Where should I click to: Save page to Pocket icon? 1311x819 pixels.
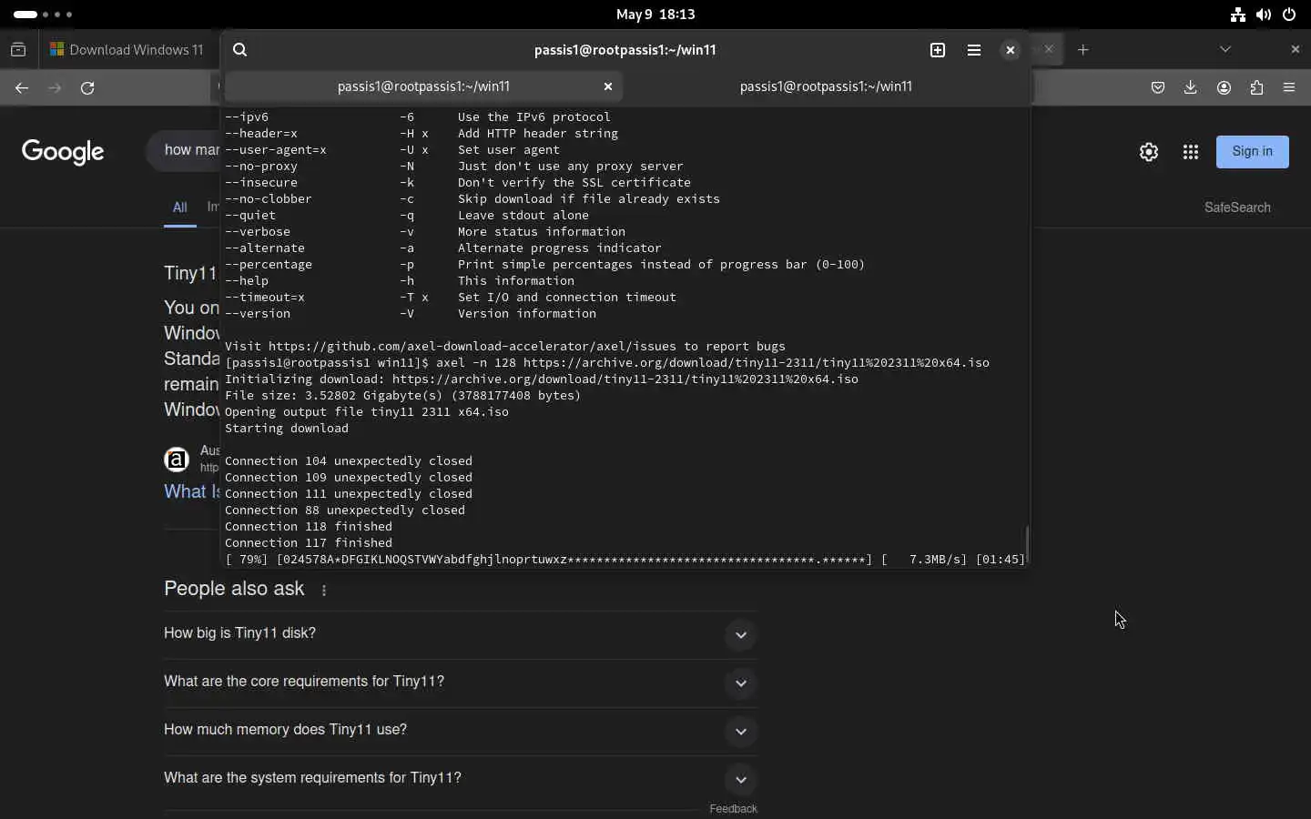click(1158, 88)
